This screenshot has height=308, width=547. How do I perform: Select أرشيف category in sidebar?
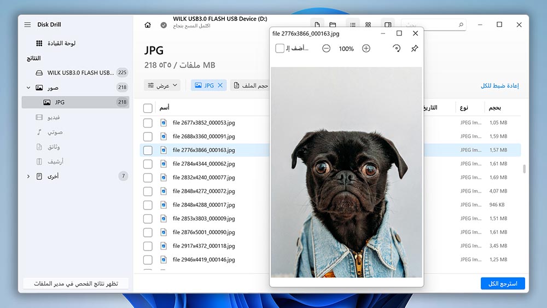(x=55, y=161)
